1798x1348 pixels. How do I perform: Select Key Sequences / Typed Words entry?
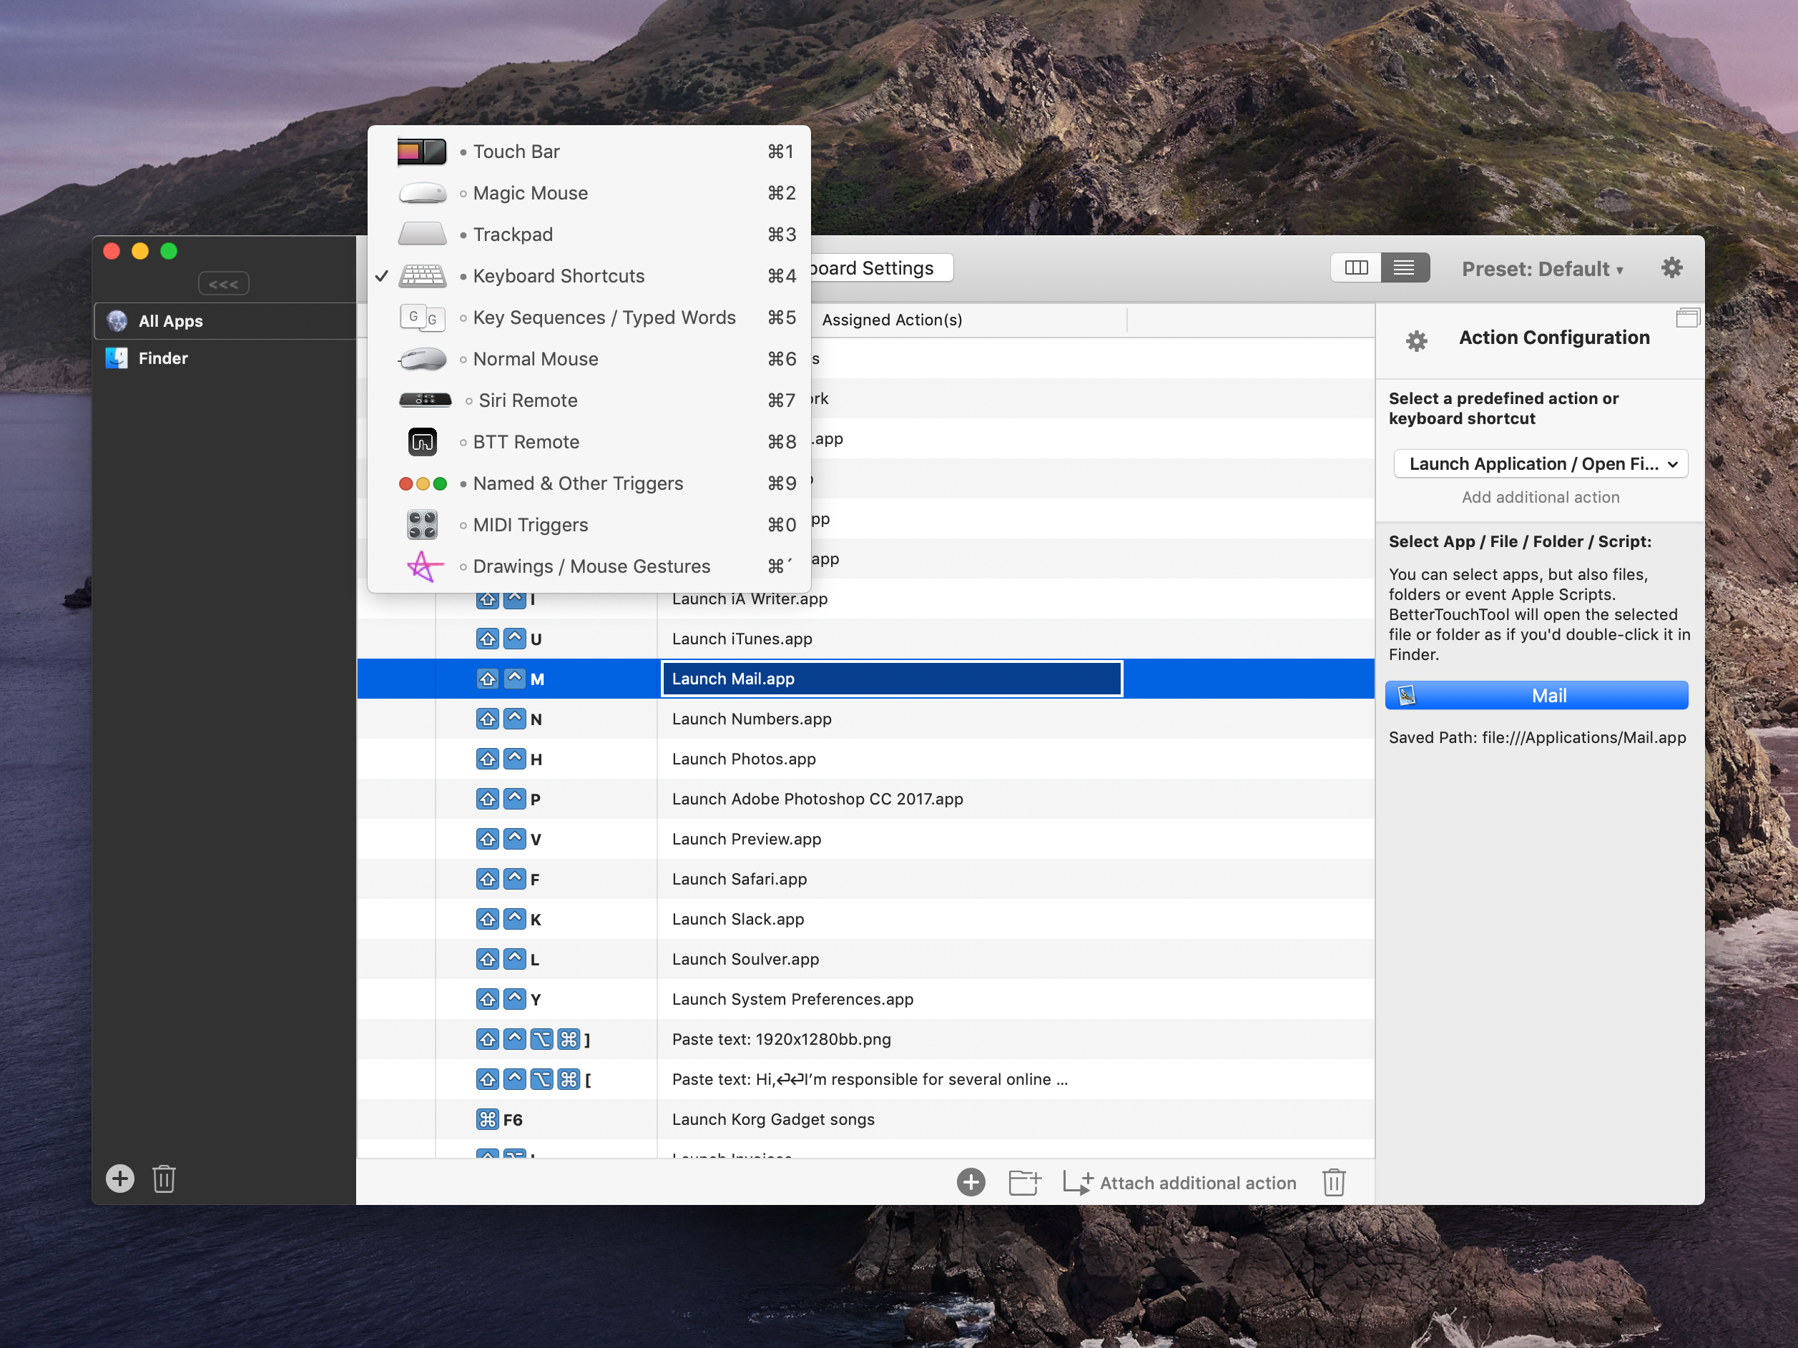click(589, 318)
